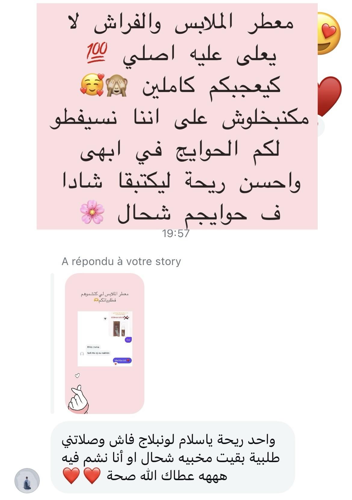Click the red hearts in the reply message

[82, 476]
